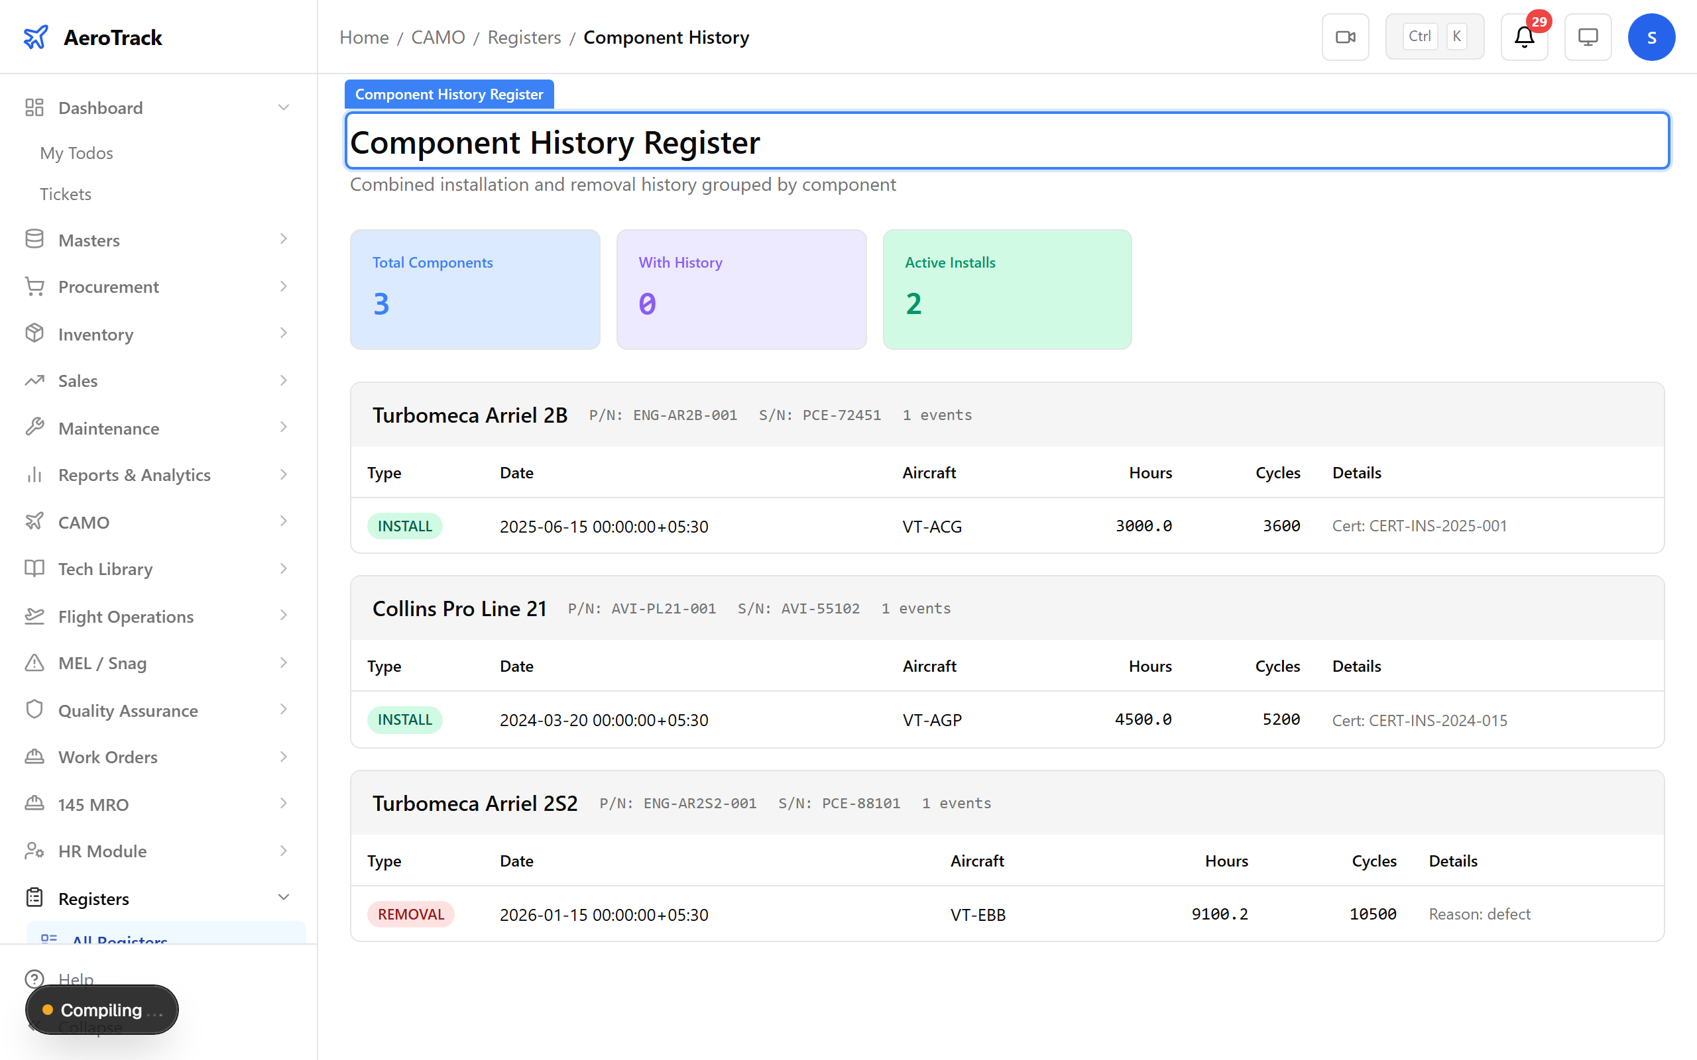Collapse the Registers section
1697x1060 pixels.
(x=283, y=897)
